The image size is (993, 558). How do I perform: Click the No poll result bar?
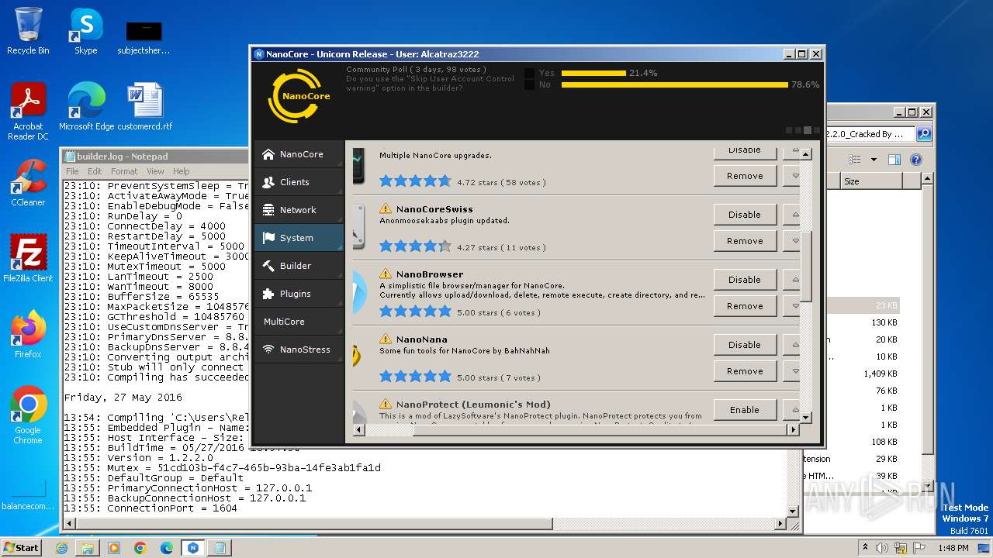tap(675, 84)
